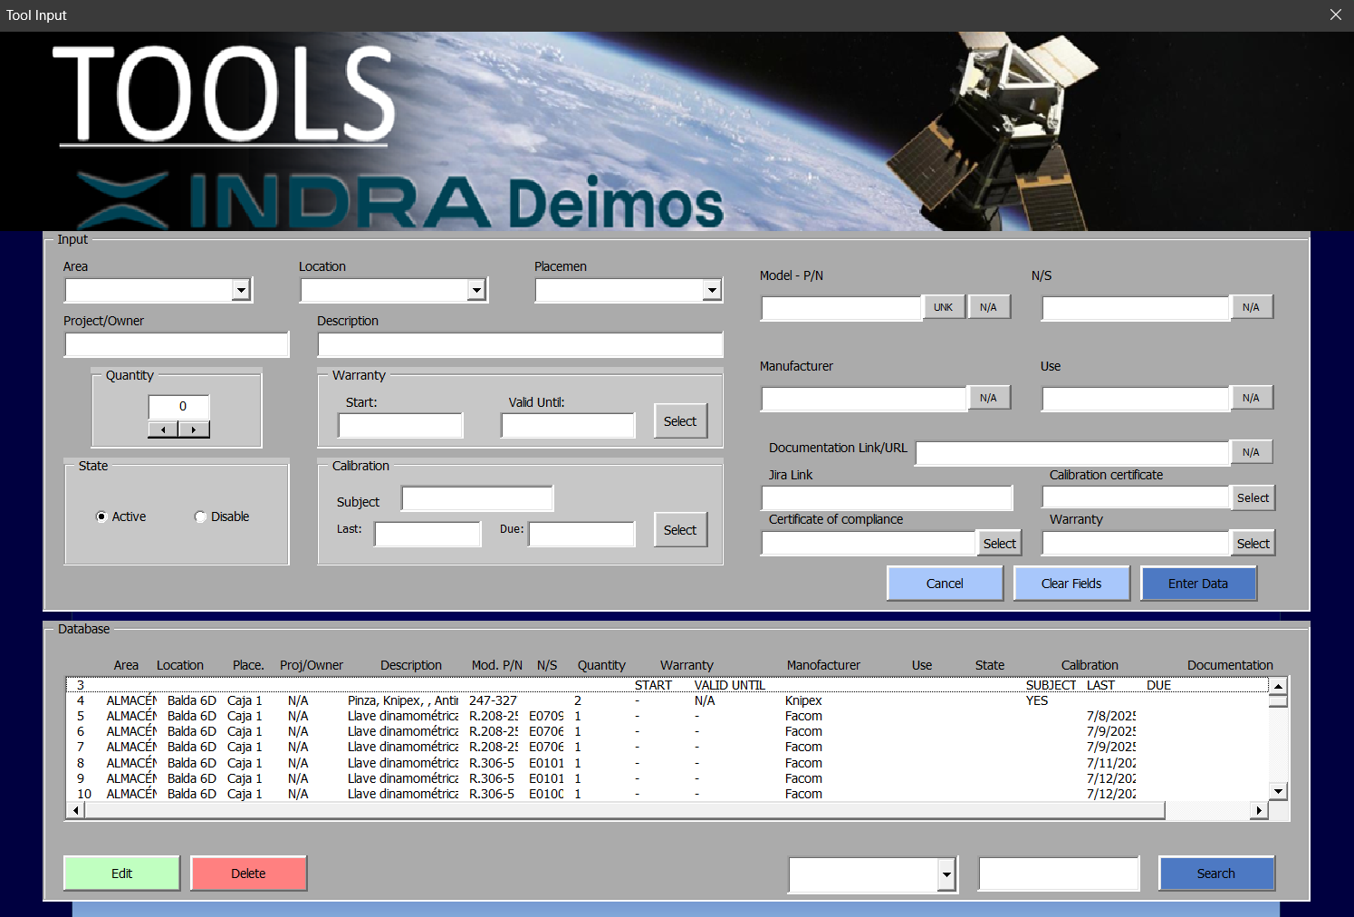
Task: Open the Area dropdown list
Action: [x=241, y=290]
